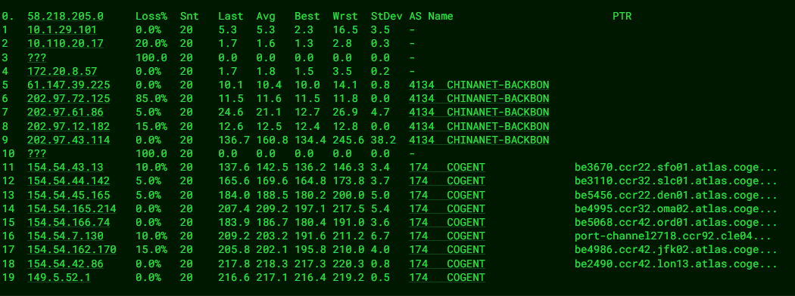Click IP 61.147.39.225 at hop 5
This screenshot has width=795, height=296.
point(68,85)
